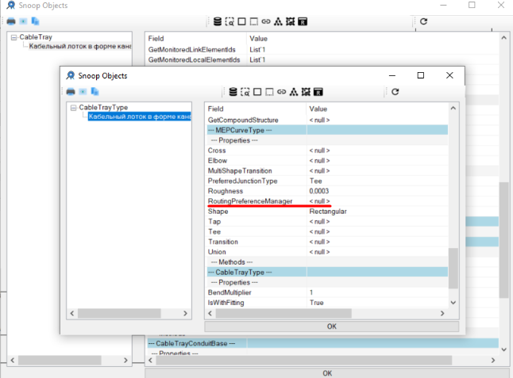Snoop current selection icon in back window
The width and height of the screenshot is (513, 378).
pos(229,21)
